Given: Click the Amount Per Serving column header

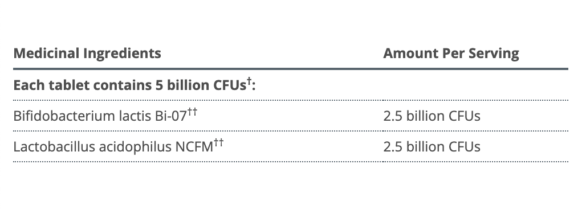Looking at the screenshot, I should coord(451,54).
